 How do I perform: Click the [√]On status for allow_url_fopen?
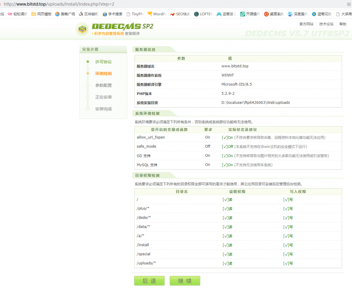[x=227, y=138]
